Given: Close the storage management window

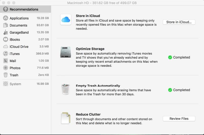Looking at the screenshot, I should (x=4, y=3).
